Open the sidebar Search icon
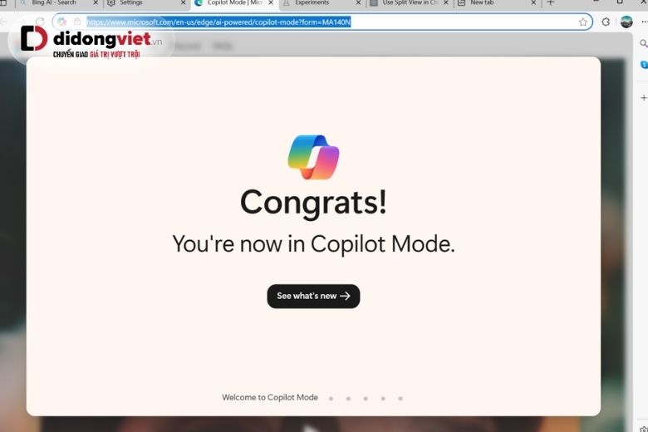648x432 pixels. point(644,43)
